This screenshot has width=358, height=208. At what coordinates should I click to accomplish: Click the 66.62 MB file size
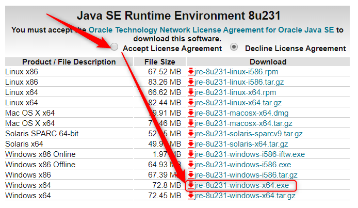click(x=165, y=92)
